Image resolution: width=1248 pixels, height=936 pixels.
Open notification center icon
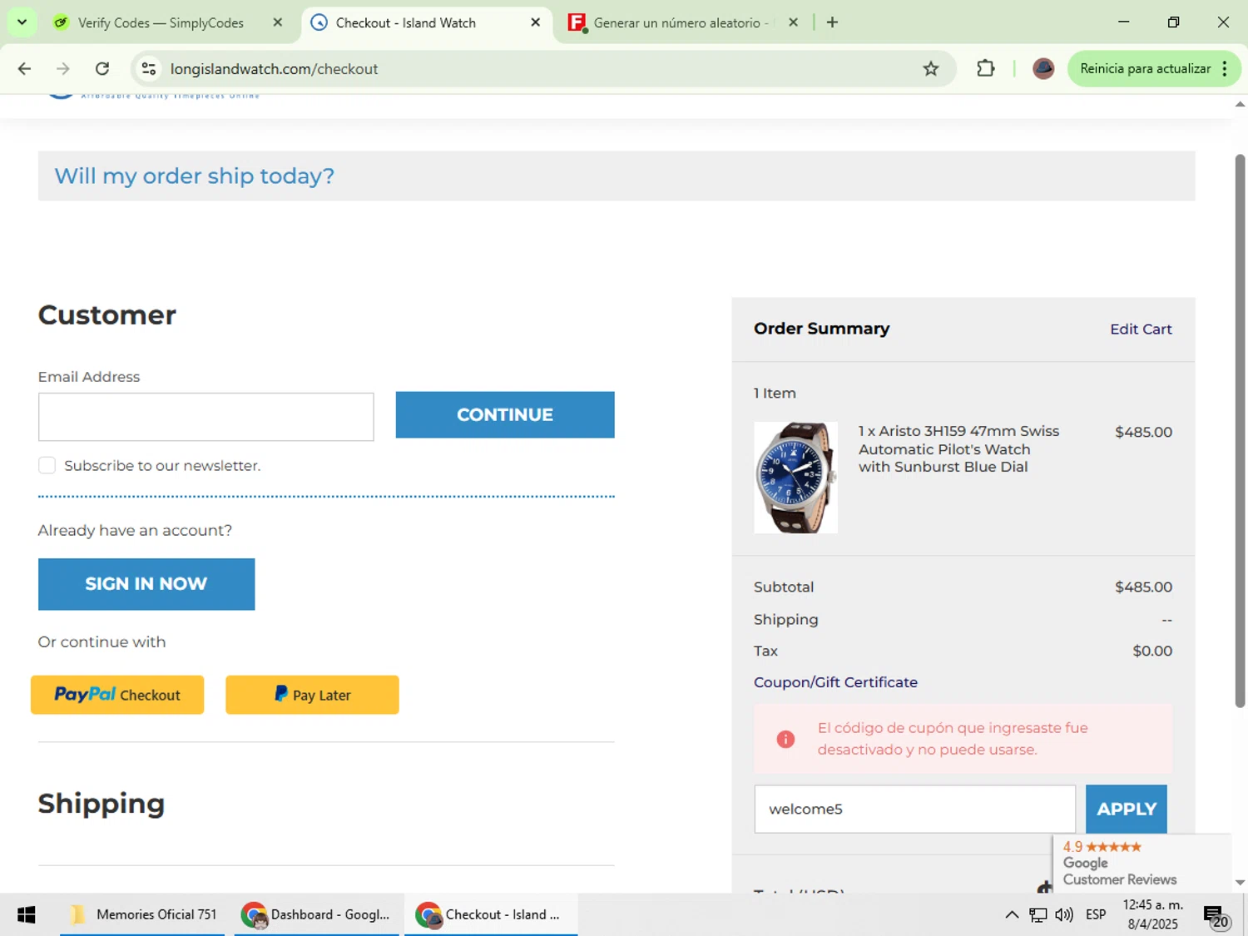[1216, 916]
